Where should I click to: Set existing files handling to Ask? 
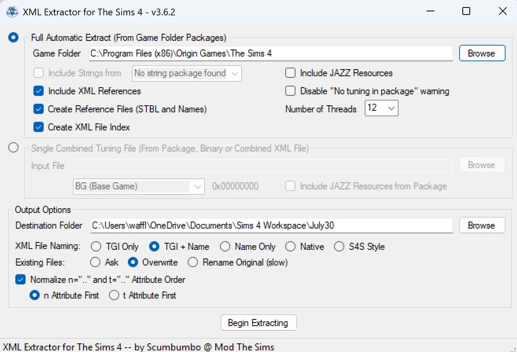tap(95, 262)
